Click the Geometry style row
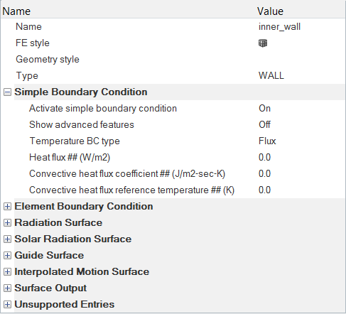Screen dimensions: 346x314 (173, 60)
